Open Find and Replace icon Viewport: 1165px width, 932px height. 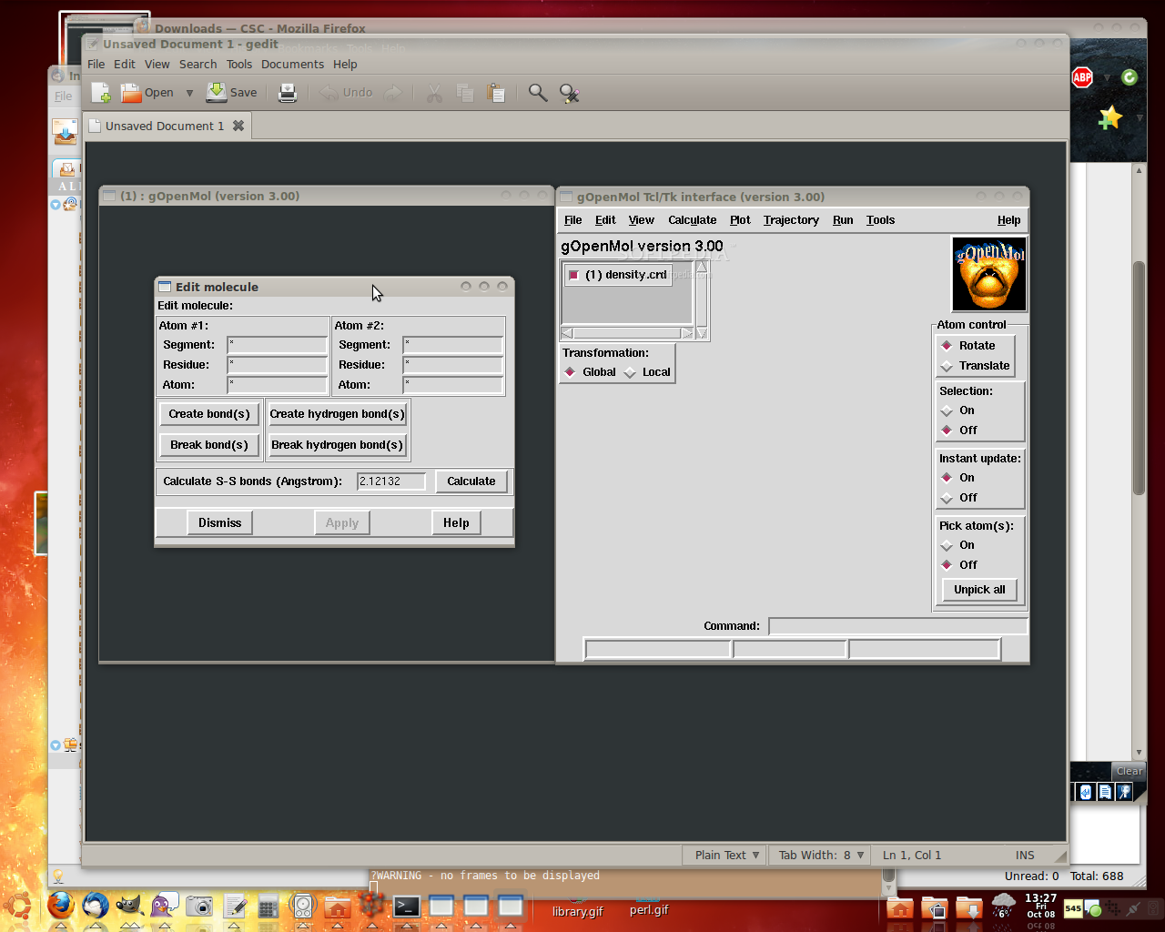pos(570,93)
